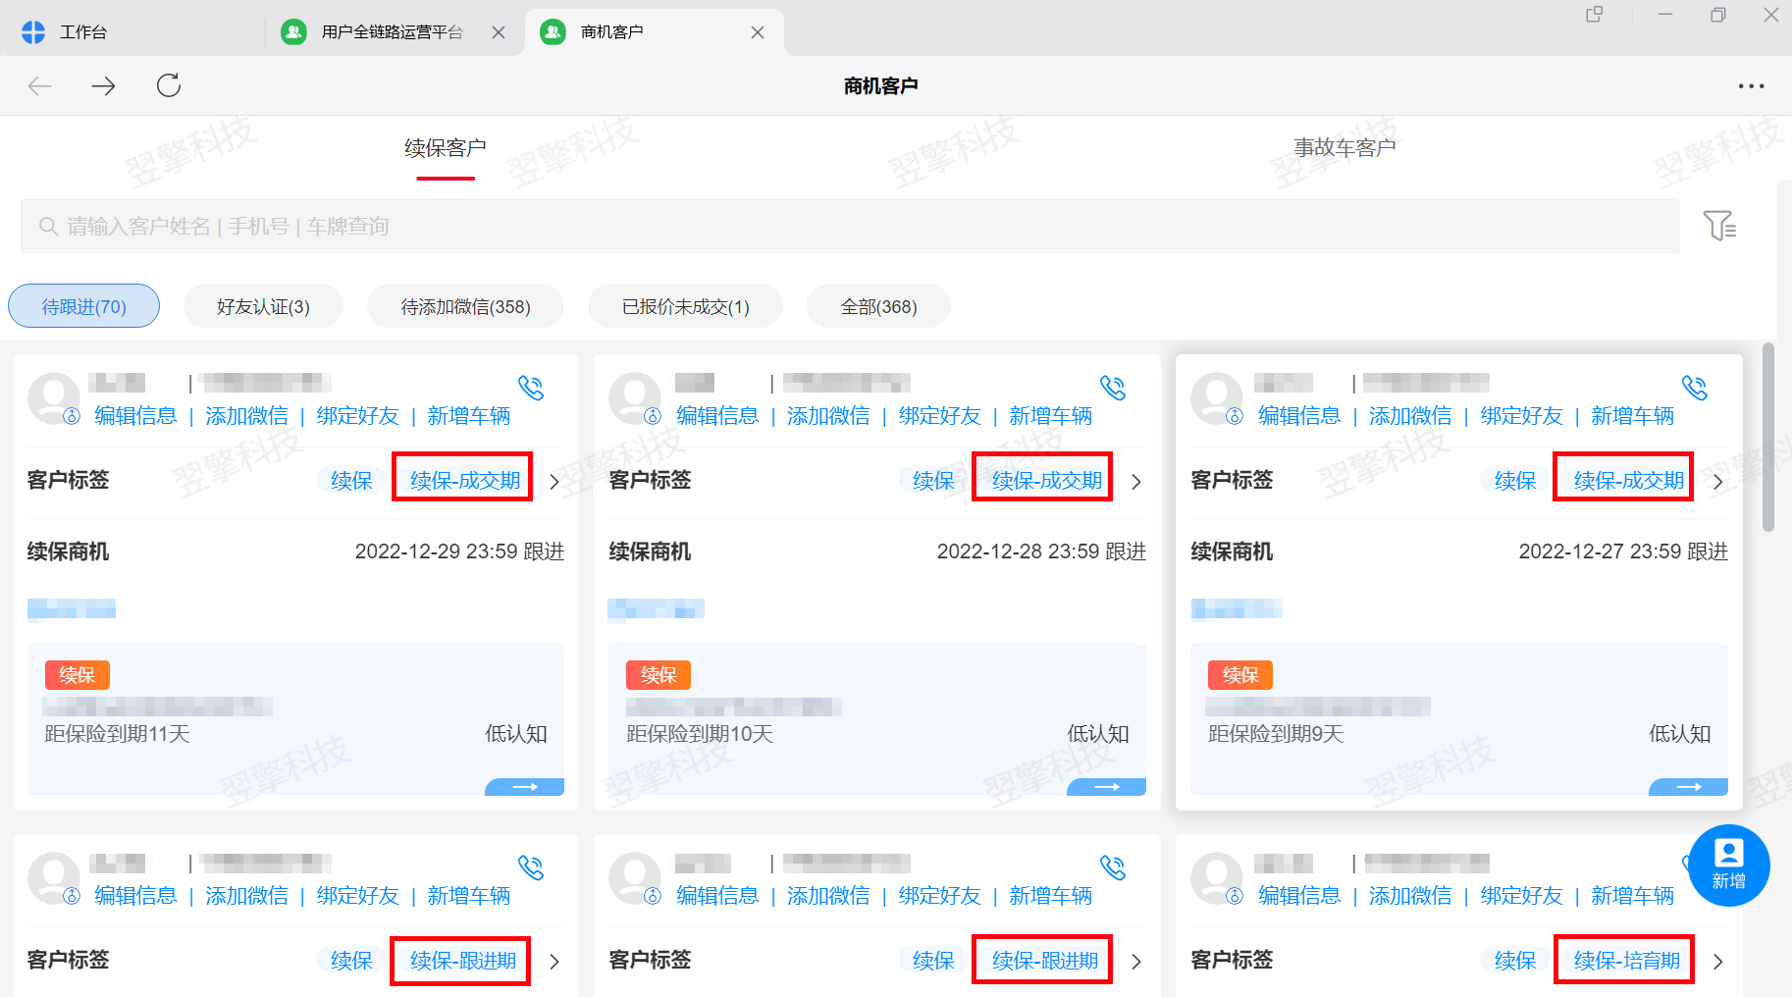Click the clock icon on the second customer card
Image resolution: width=1792 pixels, height=997 pixels.
point(652,415)
